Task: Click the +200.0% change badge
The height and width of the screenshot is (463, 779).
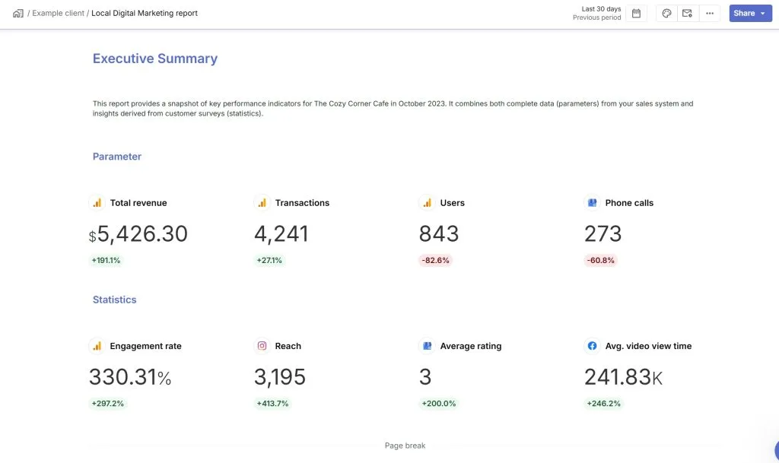Action: [x=439, y=404]
